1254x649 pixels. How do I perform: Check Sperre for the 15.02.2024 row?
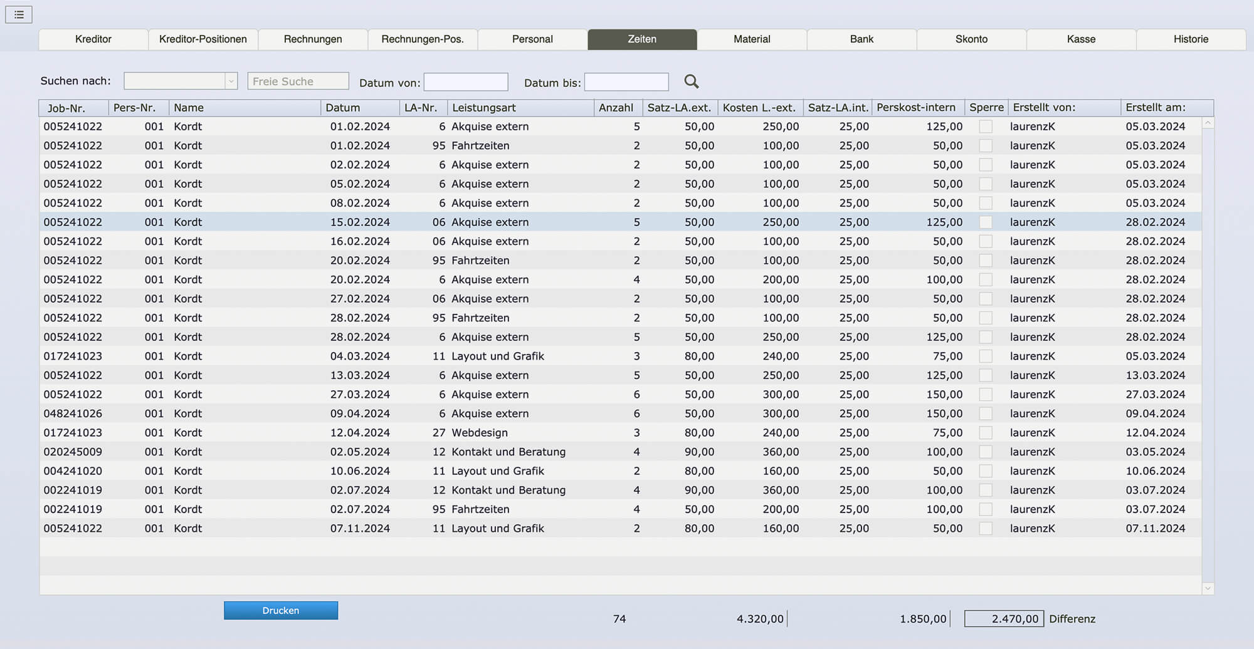[986, 222]
